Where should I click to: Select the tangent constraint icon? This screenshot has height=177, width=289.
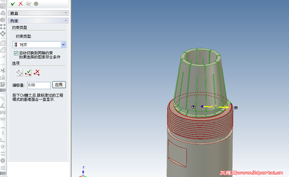(x=3, y=147)
